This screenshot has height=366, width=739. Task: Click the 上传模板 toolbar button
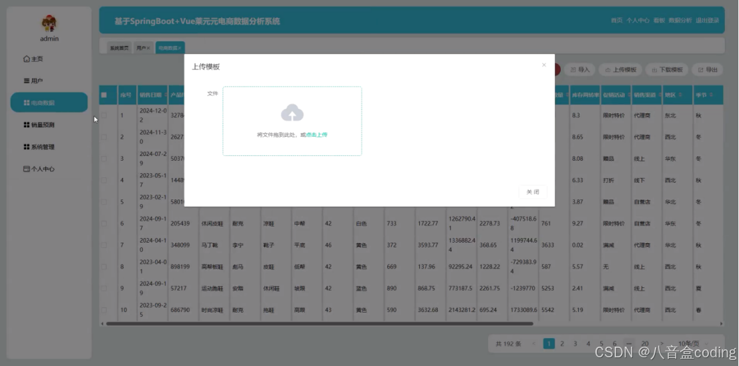(x=620, y=69)
